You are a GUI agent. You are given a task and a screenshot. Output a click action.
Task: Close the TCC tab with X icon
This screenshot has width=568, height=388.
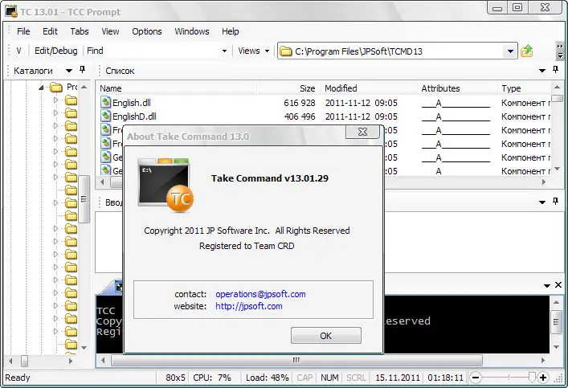(558, 285)
